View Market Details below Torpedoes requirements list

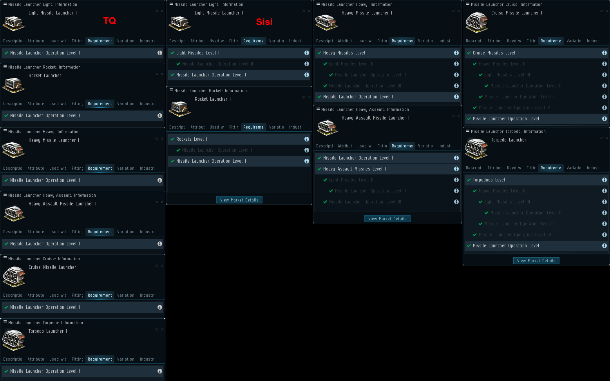point(536,261)
